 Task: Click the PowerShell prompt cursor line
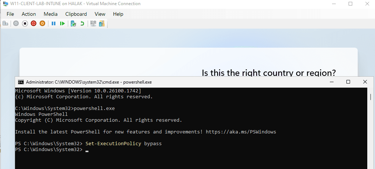coord(52,150)
